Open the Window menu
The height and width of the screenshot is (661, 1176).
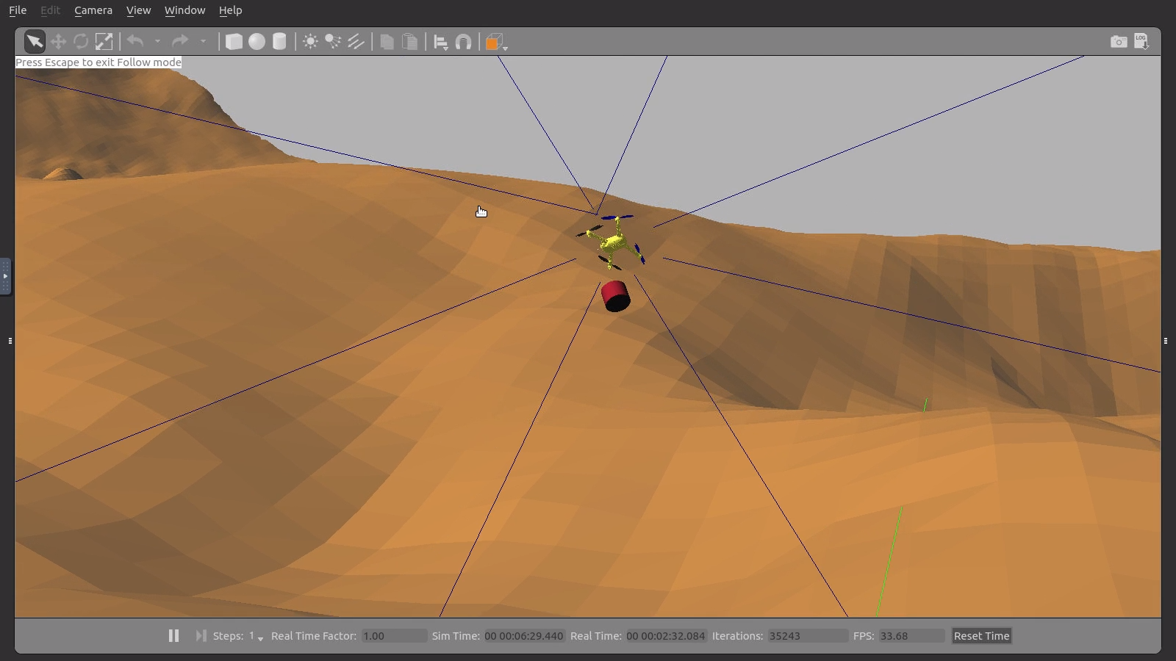pyautogui.click(x=184, y=10)
